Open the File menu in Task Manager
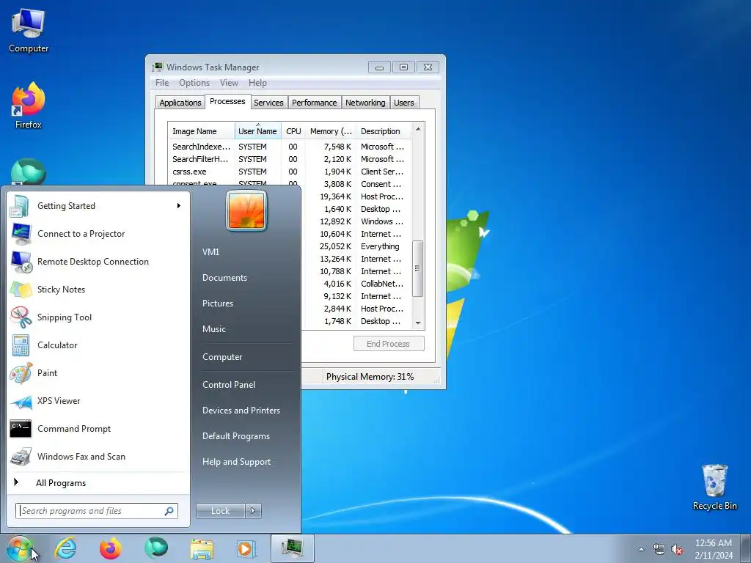 tap(162, 83)
